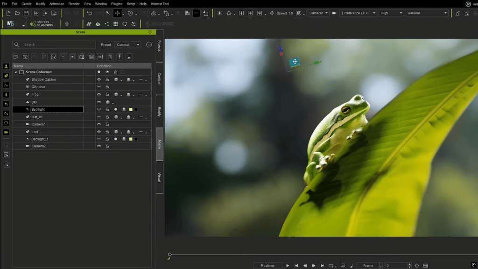Click the video camera icon beside Camera1 dropdown
Viewport: 478px width, 269px height.
click(334, 13)
